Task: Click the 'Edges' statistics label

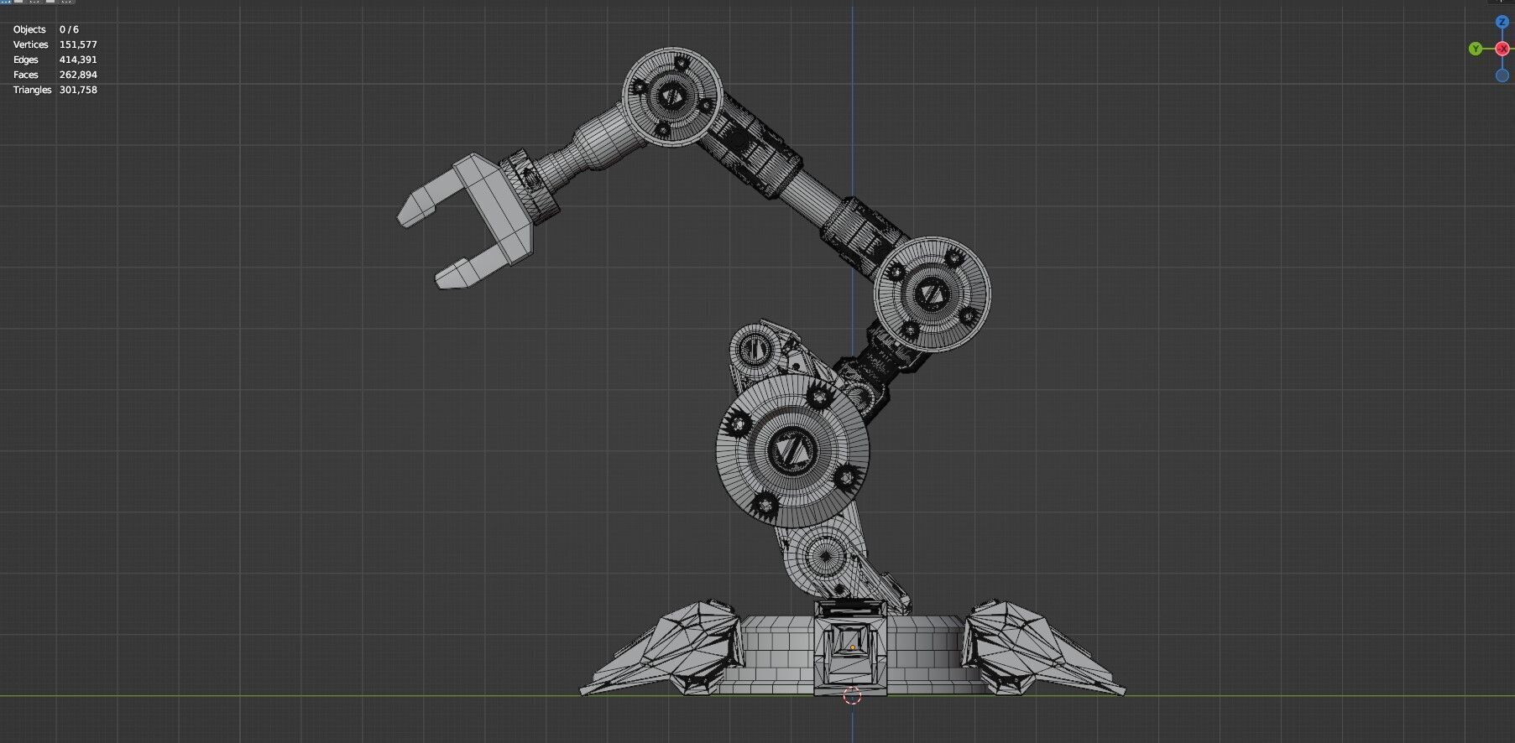Action: click(x=26, y=60)
